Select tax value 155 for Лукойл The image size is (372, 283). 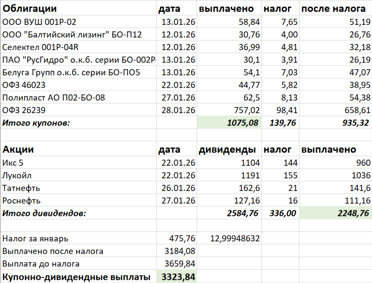point(280,175)
